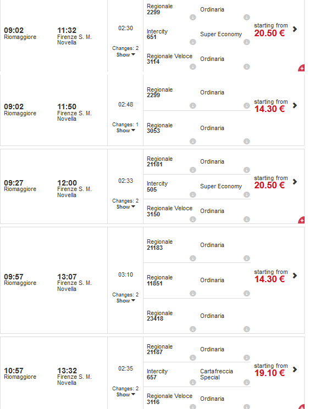The image size is (309, 409).
Task: Click info icon next to Intercity 651
Action: tap(193, 42)
